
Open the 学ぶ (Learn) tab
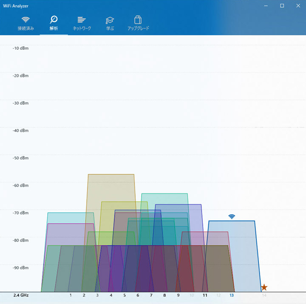pyautogui.click(x=110, y=24)
